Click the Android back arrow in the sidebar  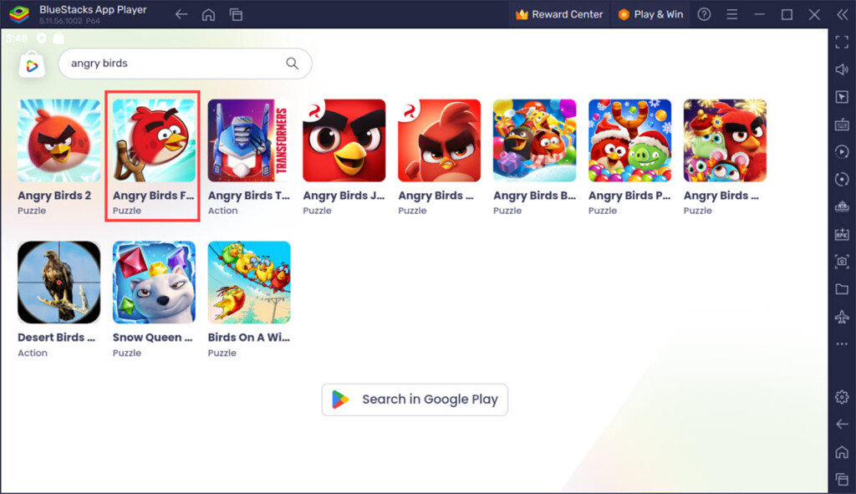click(x=842, y=424)
